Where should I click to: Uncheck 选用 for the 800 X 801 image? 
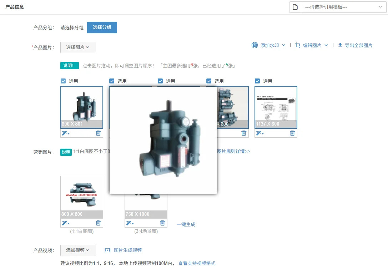(x=63, y=81)
